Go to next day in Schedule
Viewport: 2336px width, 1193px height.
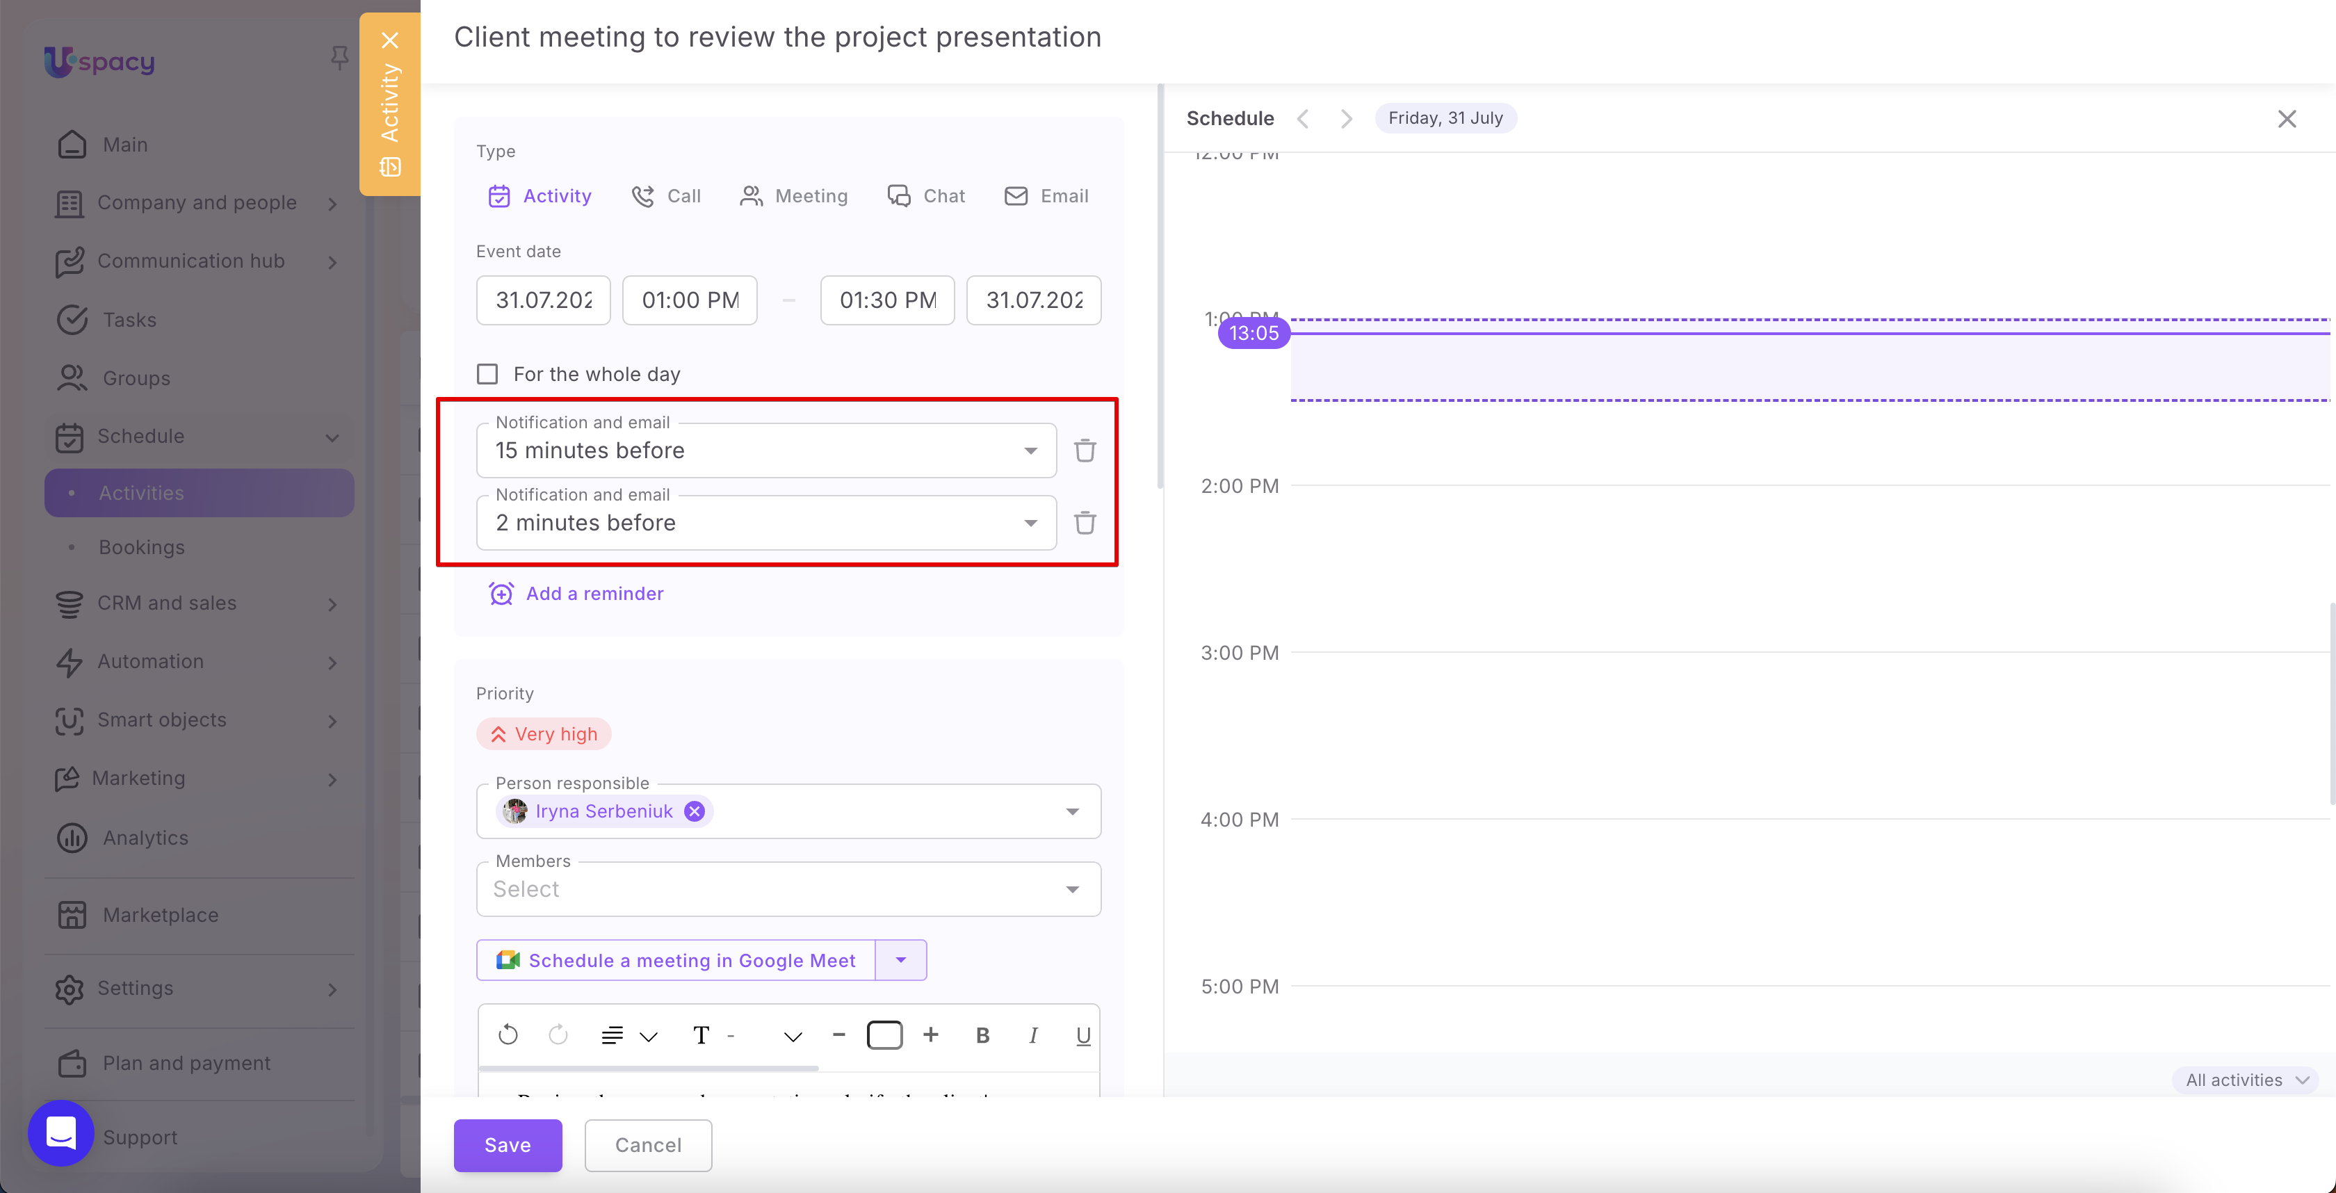coord(1347,119)
